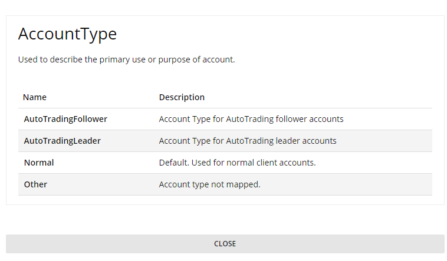Click the AutoTradingLeader name cell
This screenshot has width=447, height=261.
(x=62, y=141)
